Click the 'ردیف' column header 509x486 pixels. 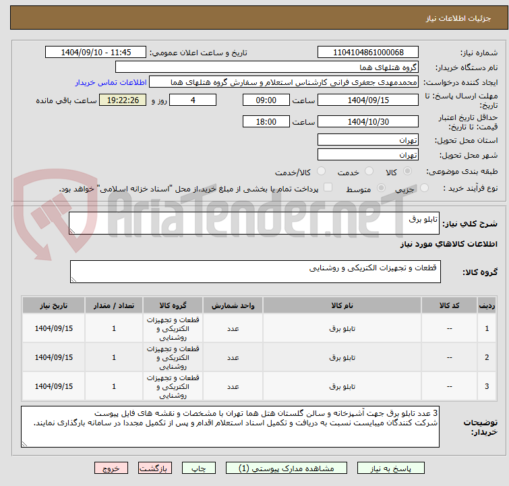click(x=487, y=305)
